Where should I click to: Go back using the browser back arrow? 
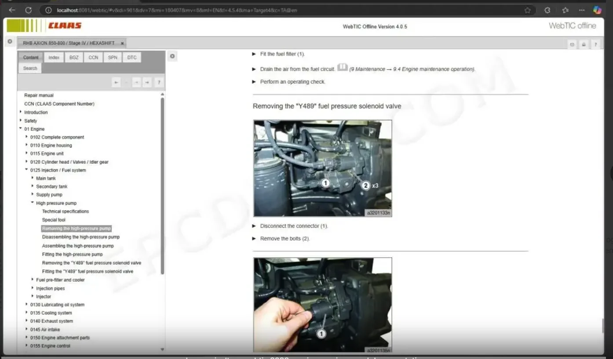(12, 10)
